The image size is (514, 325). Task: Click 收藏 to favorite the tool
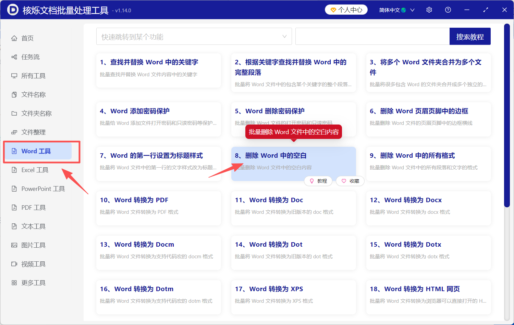(350, 181)
